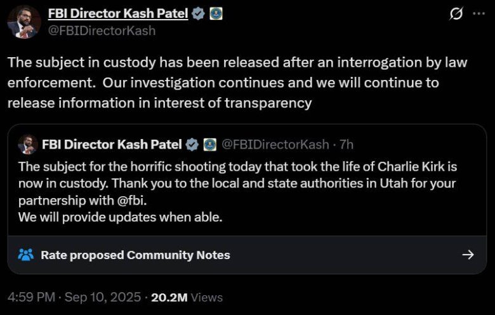The width and height of the screenshot is (495, 315).
Task: Click the blue verified badge beside main name
Action: tap(198, 13)
